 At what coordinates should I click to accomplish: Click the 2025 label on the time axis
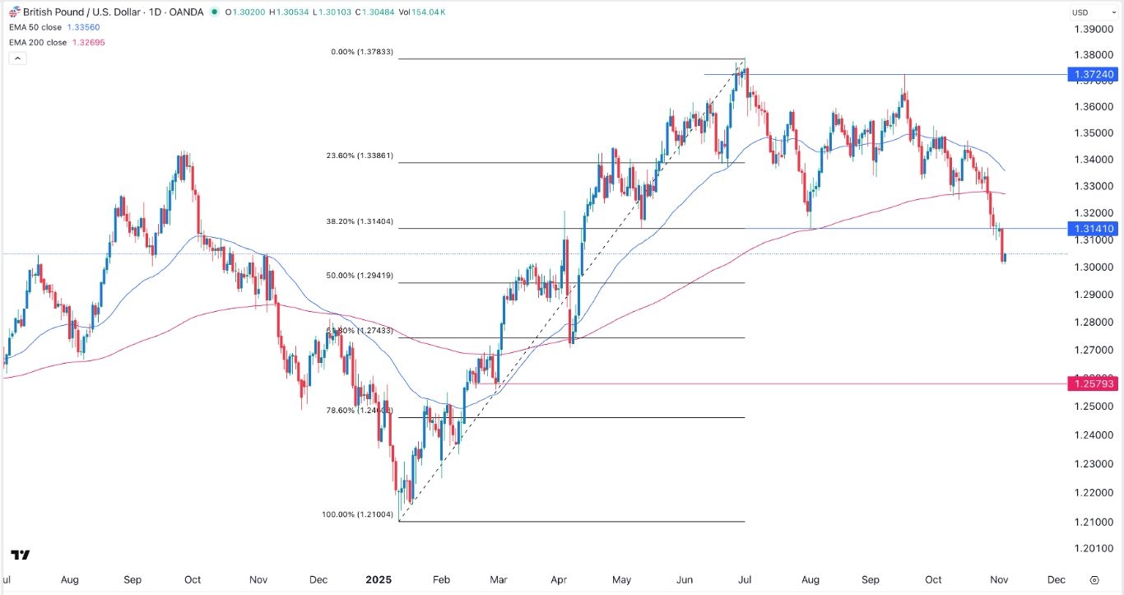coord(378,579)
